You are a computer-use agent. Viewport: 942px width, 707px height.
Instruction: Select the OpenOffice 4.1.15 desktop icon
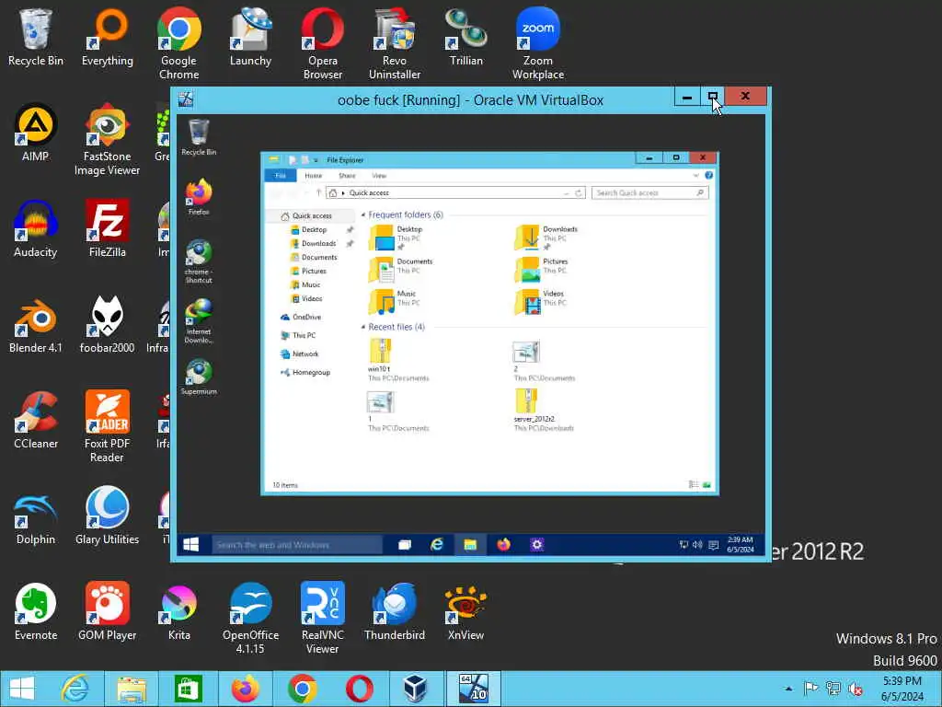(250, 619)
